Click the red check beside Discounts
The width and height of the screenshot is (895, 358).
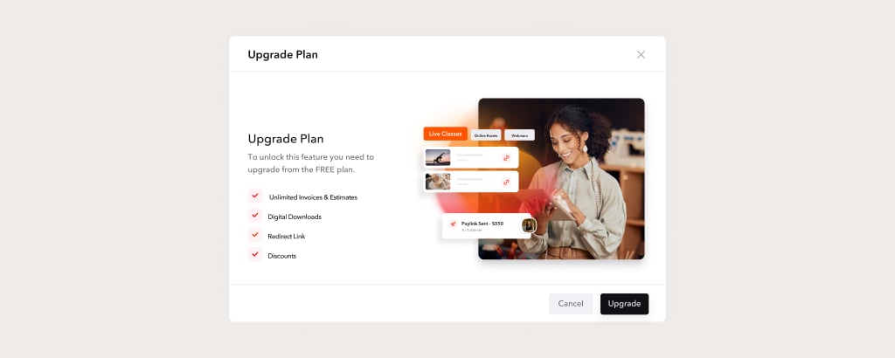[x=255, y=254]
